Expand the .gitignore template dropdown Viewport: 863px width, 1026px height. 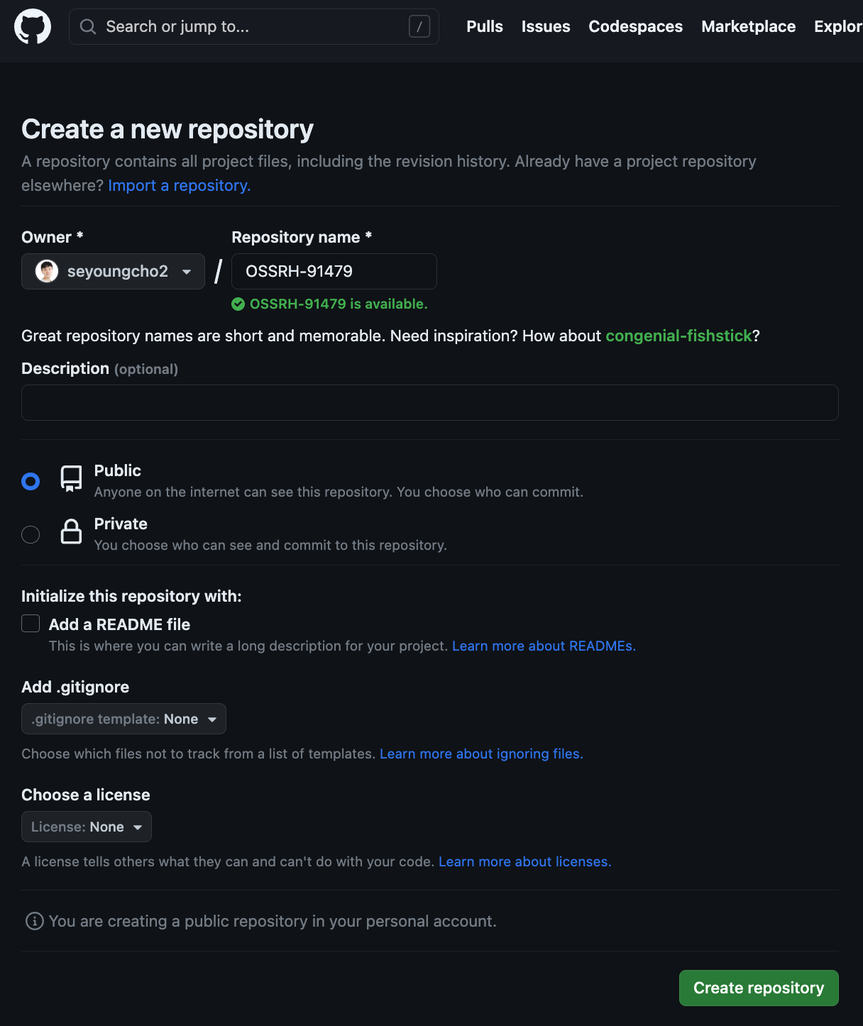point(123,719)
